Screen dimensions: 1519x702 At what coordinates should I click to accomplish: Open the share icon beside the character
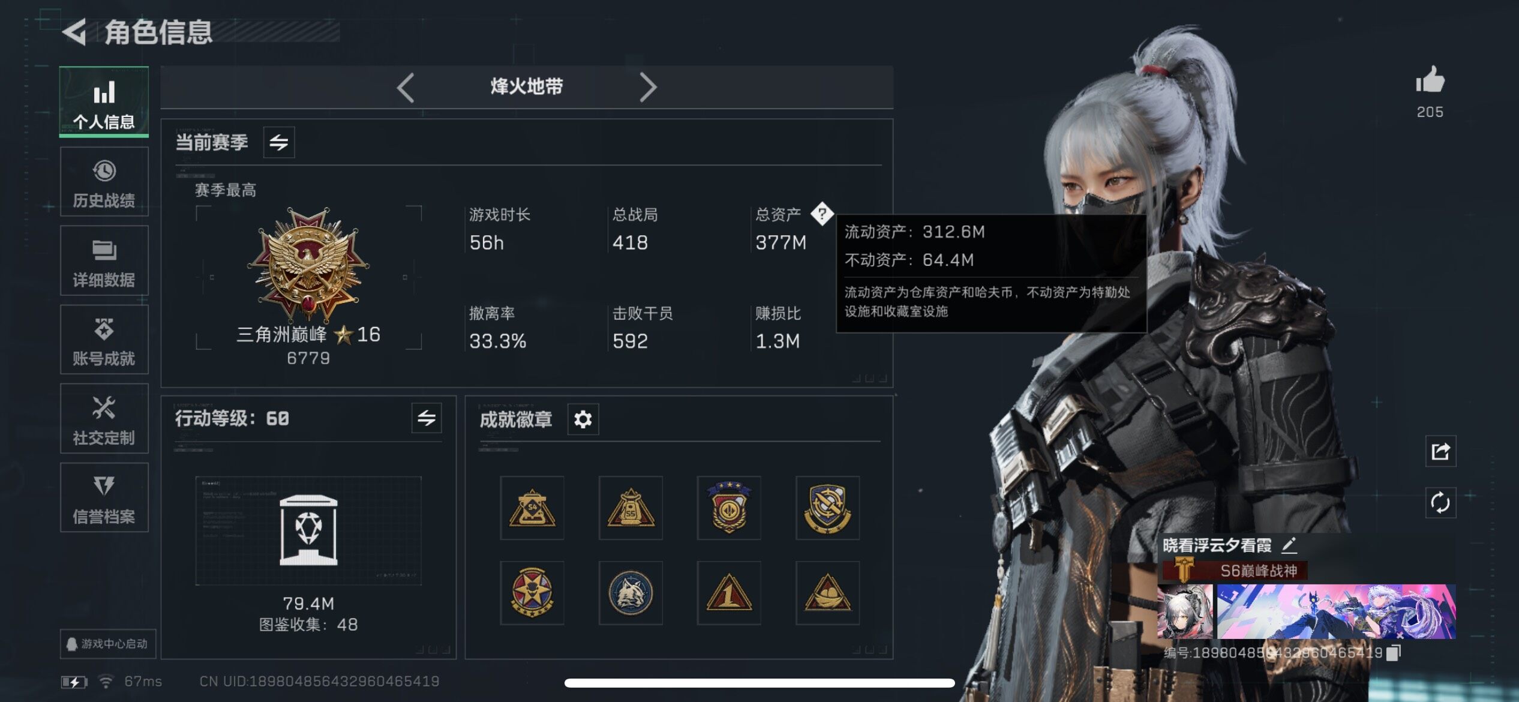1440,451
